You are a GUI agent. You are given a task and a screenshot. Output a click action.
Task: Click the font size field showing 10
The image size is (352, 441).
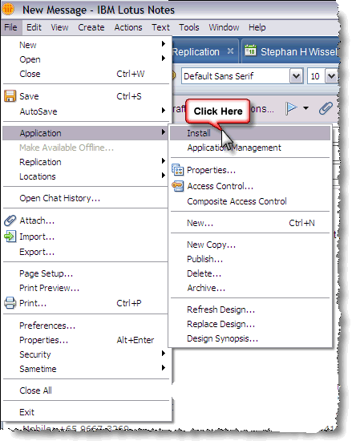click(316, 76)
